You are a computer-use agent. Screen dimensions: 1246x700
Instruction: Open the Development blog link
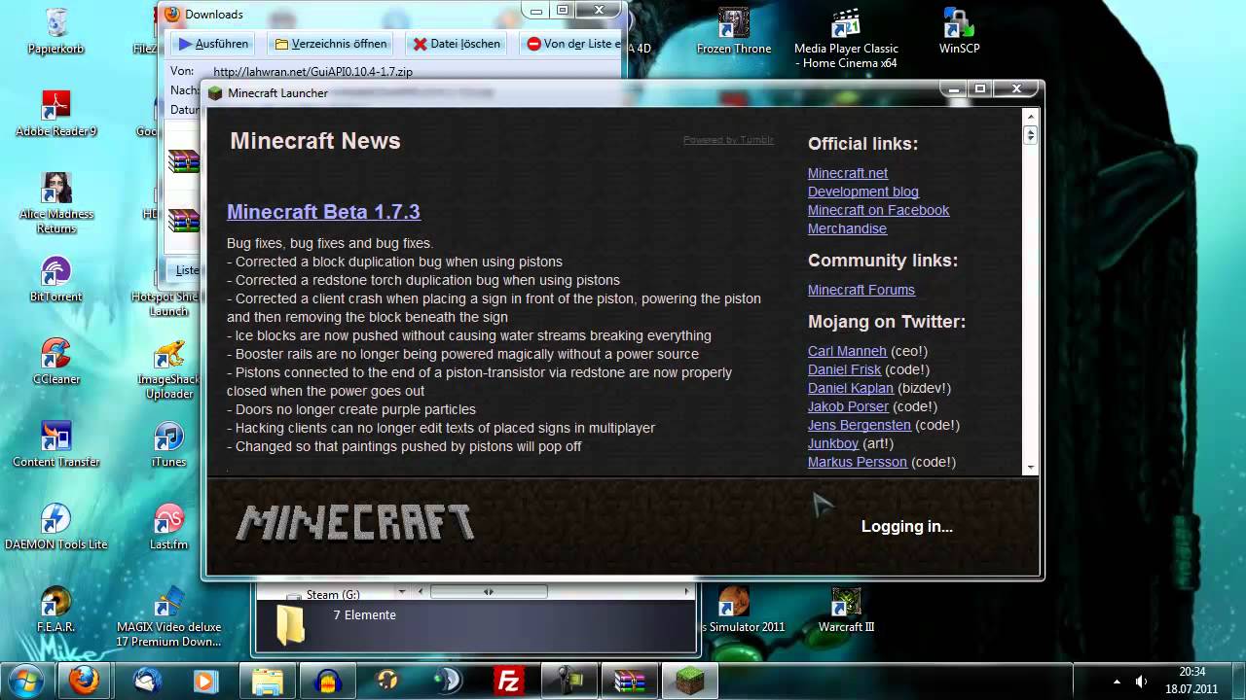[x=863, y=192]
